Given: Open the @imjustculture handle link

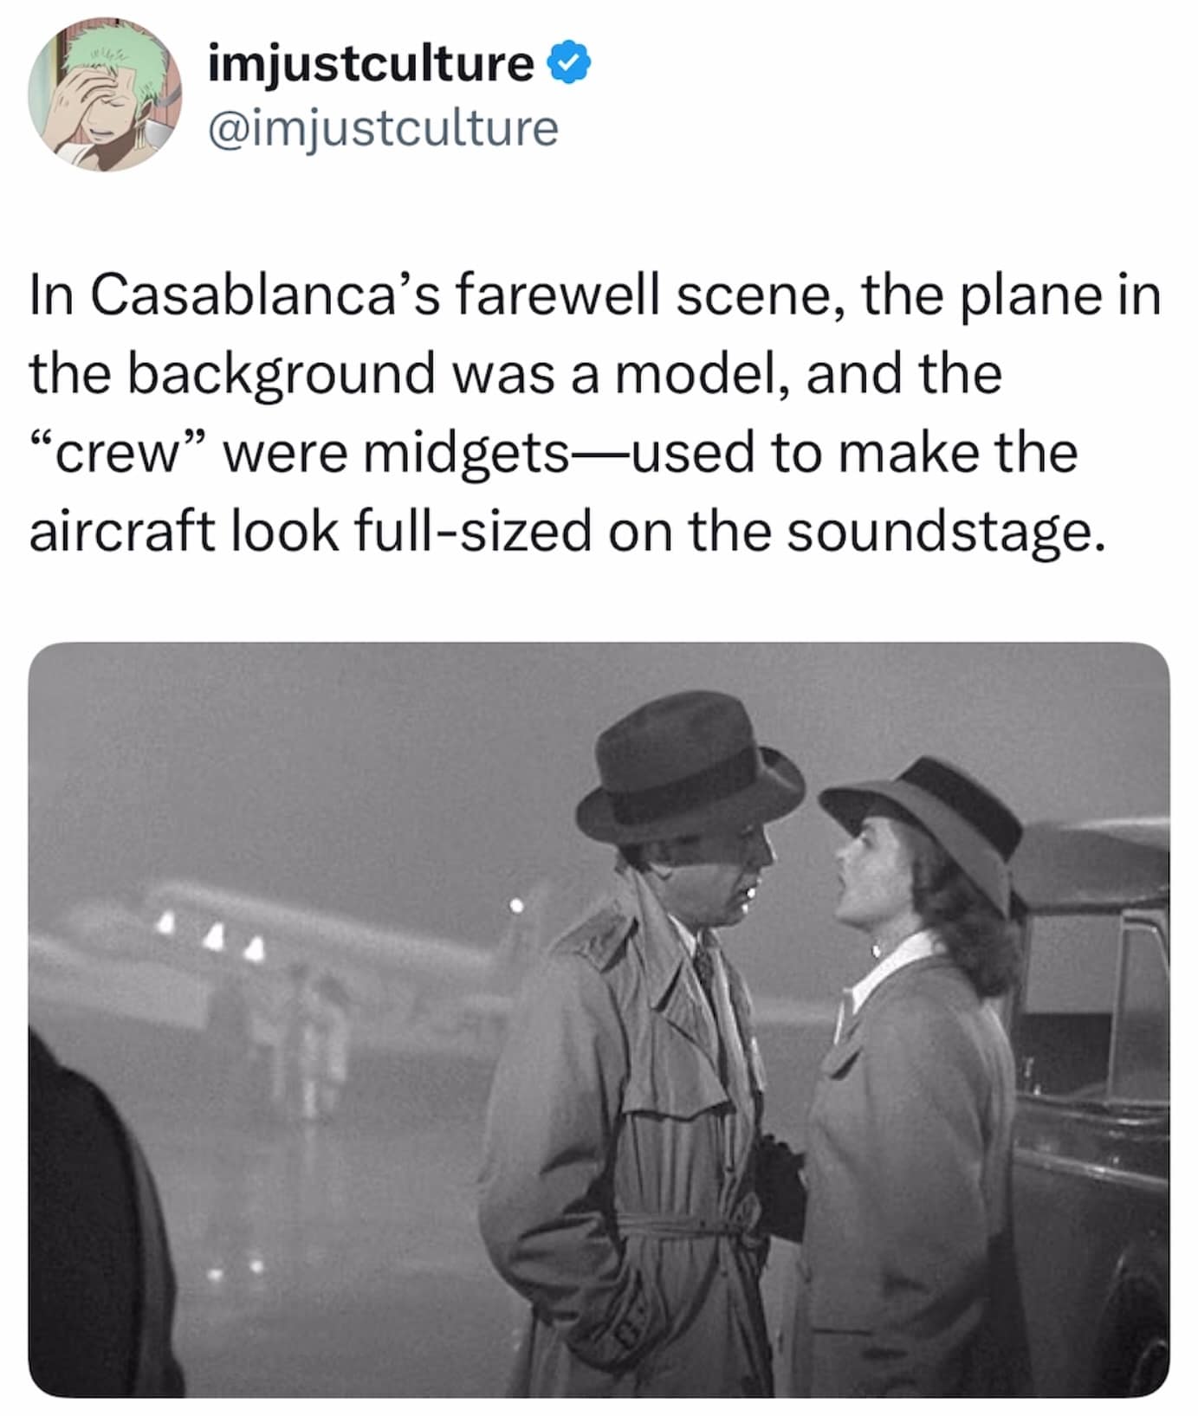Looking at the screenshot, I should pyautogui.click(x=383, y=129).
